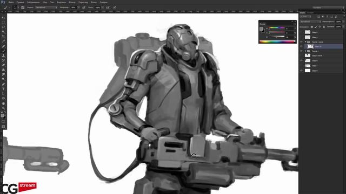Image resolution: width=346 pixels, height=194 pixels.
Task: Open the Изображение menu
Action: pos(34,2)
